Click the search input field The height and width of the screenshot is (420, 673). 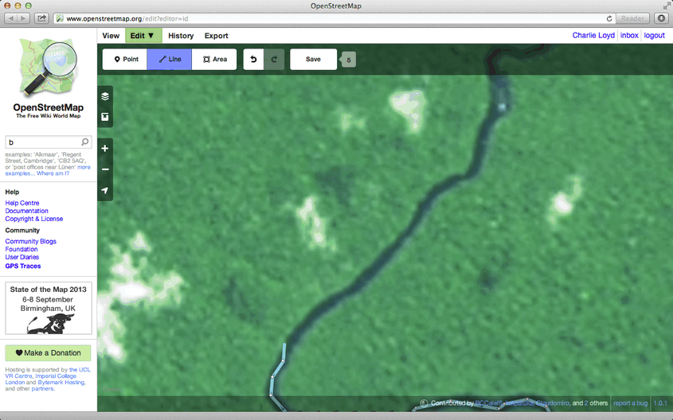tap(42, 142)
